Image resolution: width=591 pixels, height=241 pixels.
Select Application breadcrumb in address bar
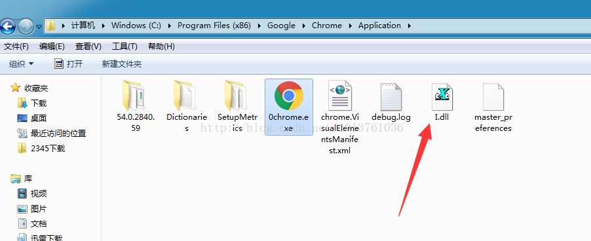point(379,26)
